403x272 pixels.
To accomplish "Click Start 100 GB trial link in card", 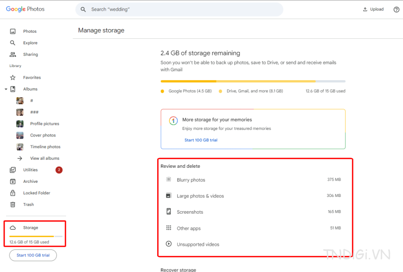I will click(201, 140).
